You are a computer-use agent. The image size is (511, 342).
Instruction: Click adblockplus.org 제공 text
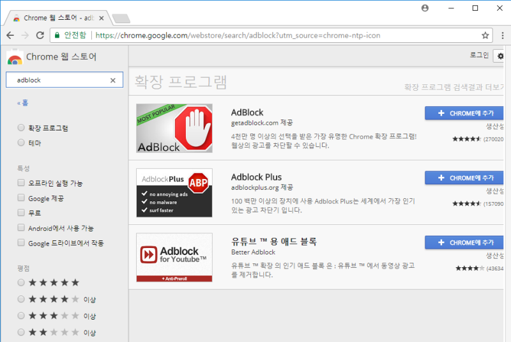coord(262,187)
